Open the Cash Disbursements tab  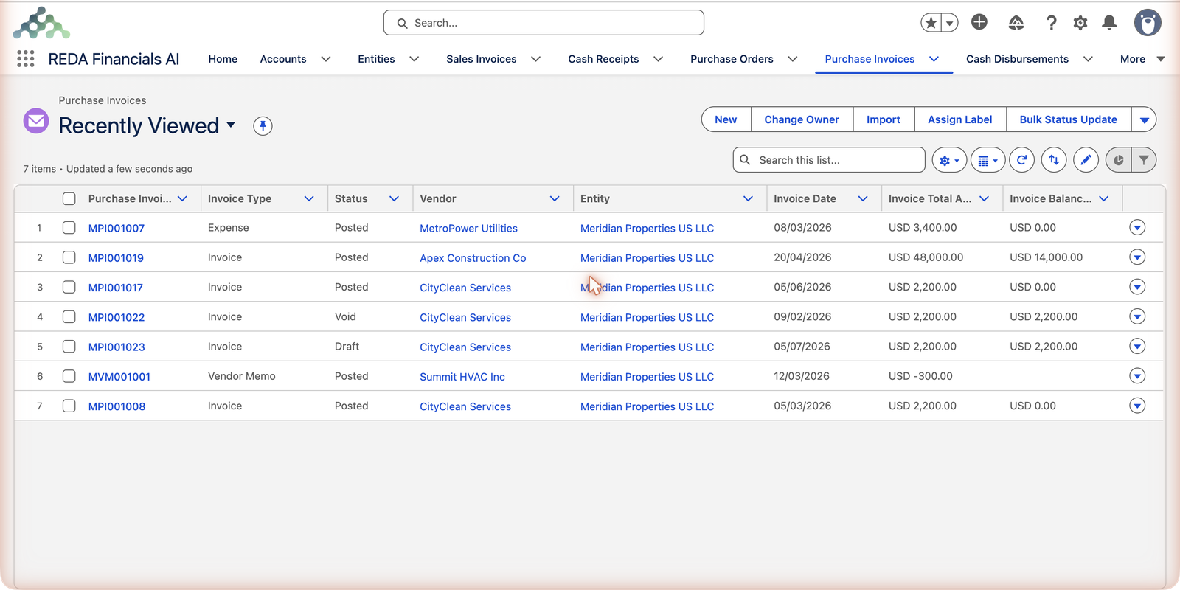point(1017,59)
